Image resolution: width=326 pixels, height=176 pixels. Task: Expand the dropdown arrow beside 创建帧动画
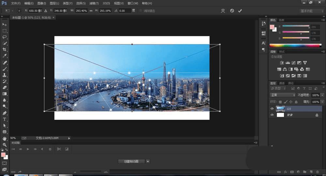[x=148, y=161]
